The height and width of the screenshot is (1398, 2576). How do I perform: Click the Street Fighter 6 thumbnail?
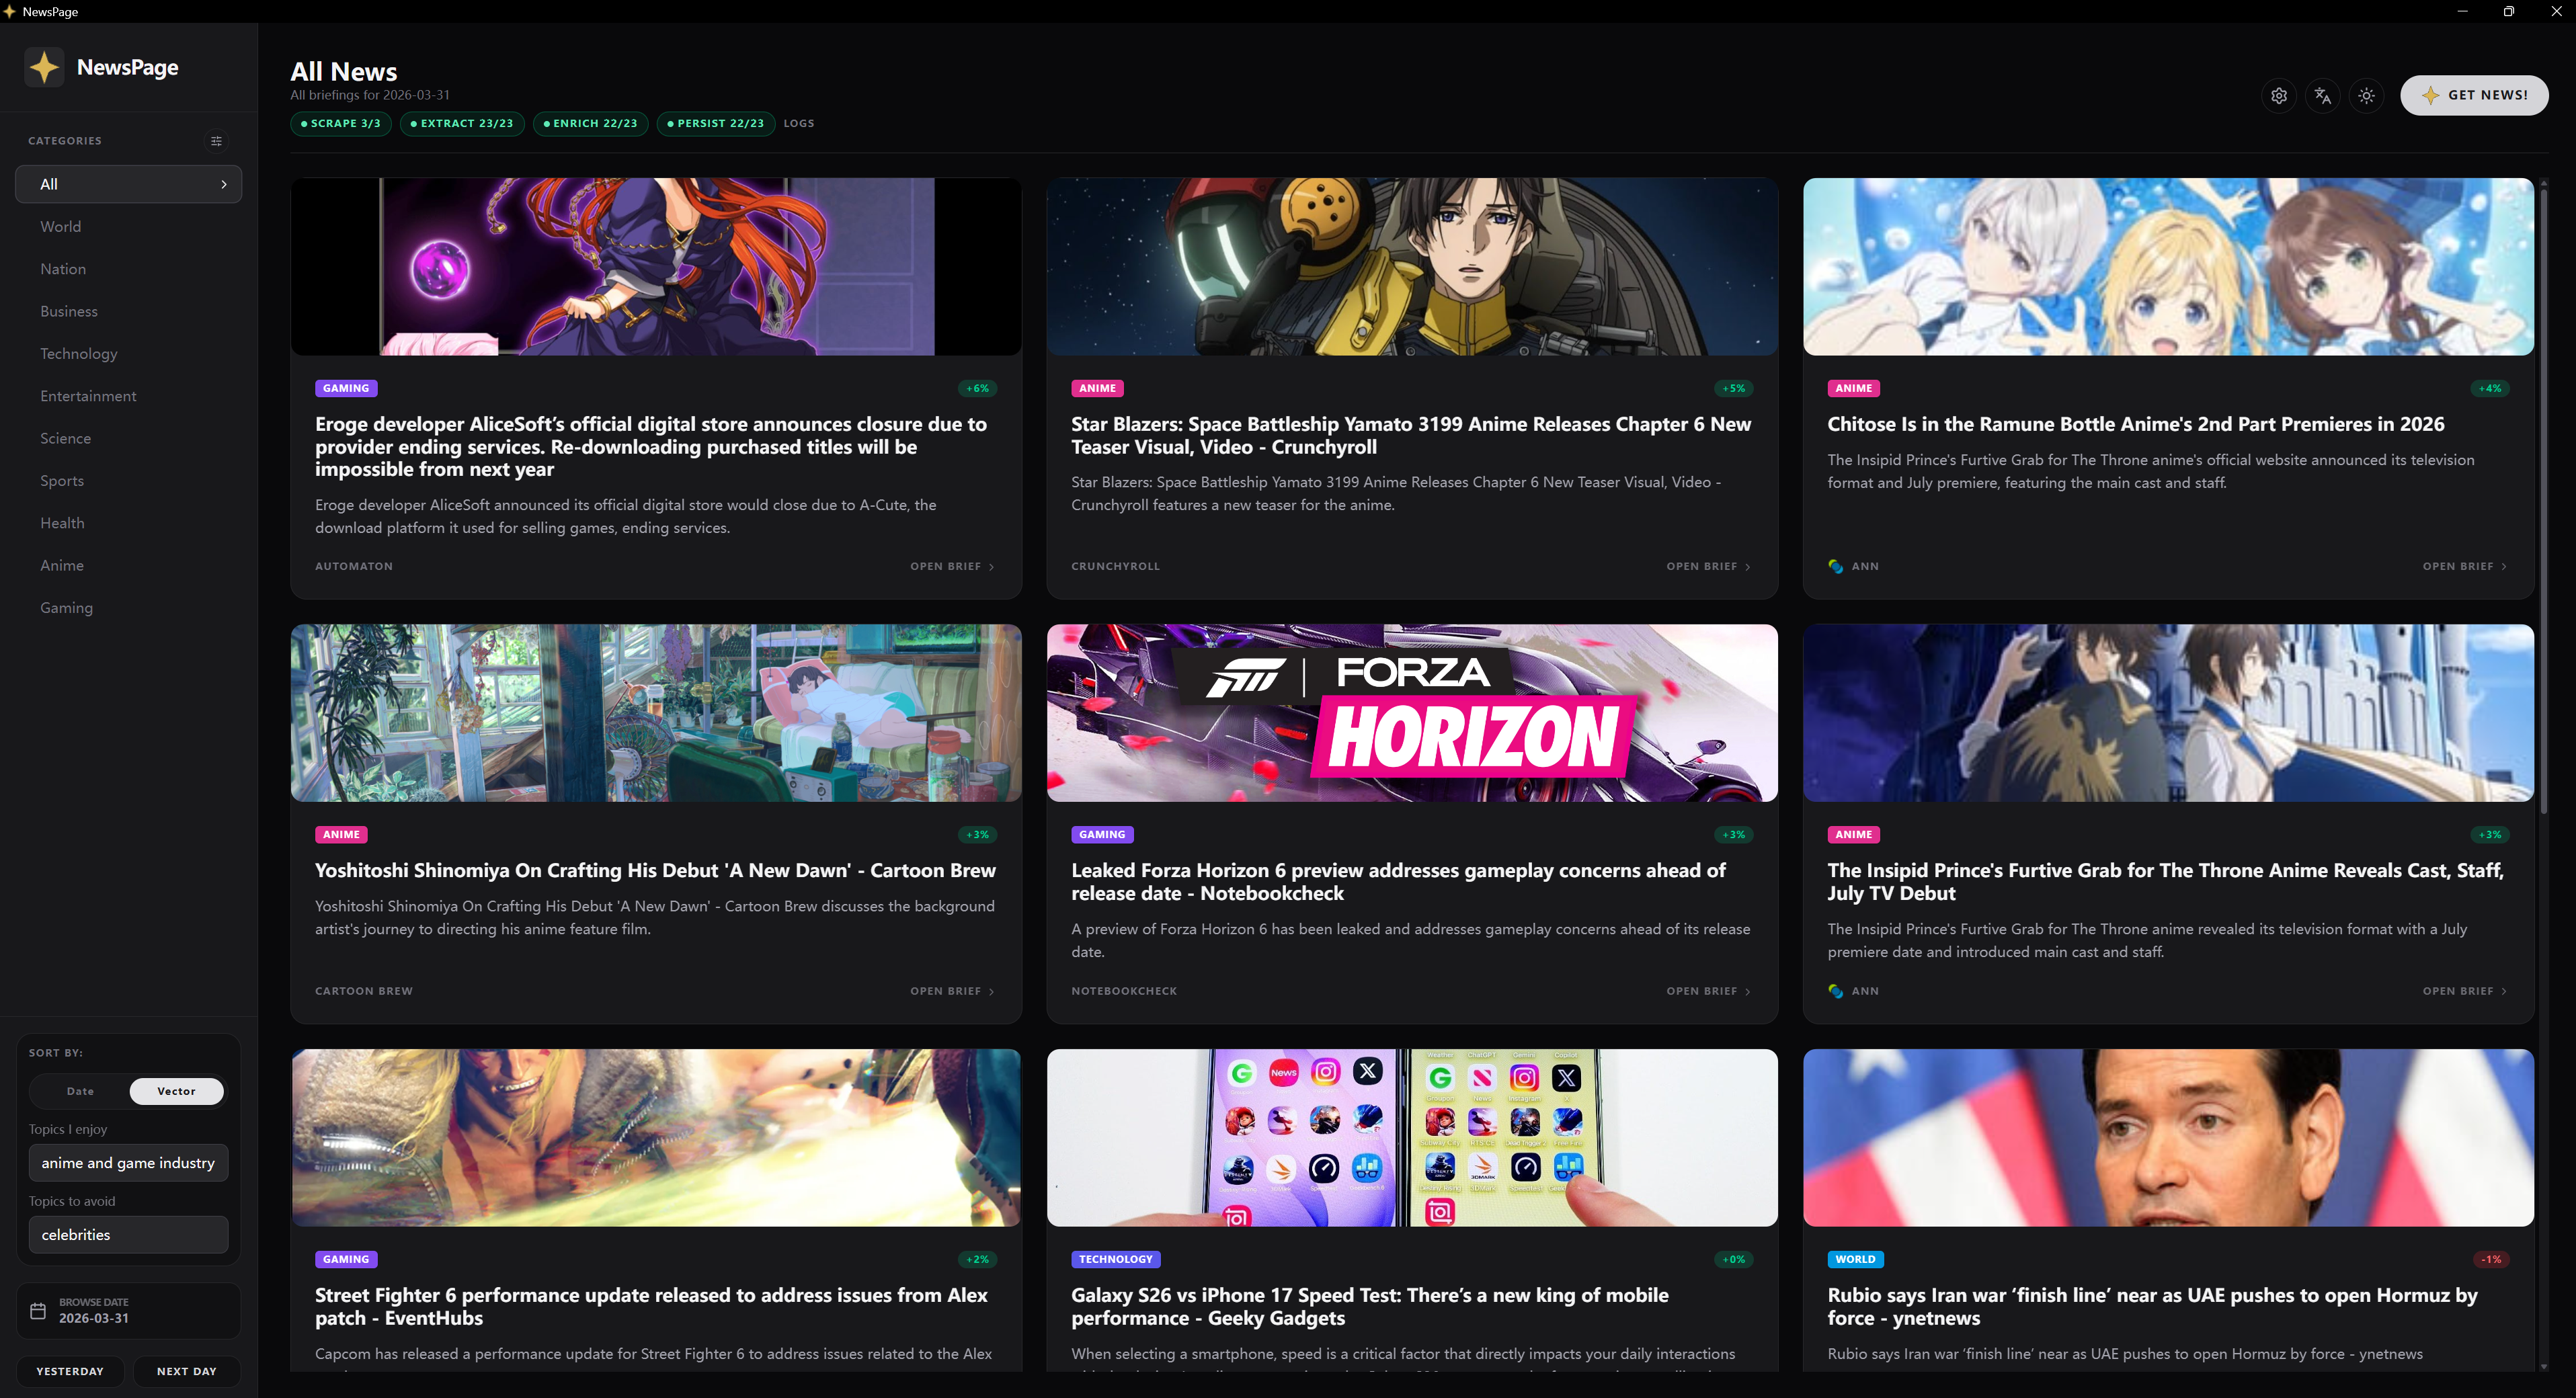[x=656, y=1137]
